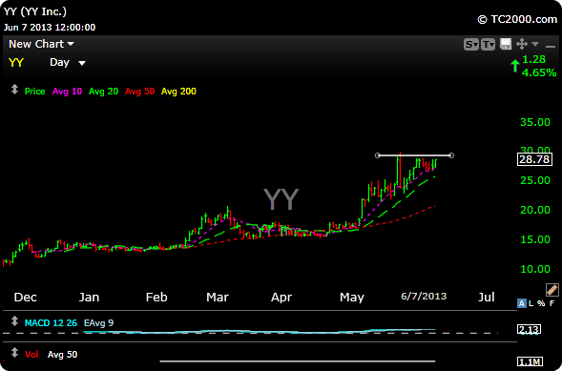The image size is (562, 371).
Task: Select the Avg 20 moving average label
Action: [103, 92]
